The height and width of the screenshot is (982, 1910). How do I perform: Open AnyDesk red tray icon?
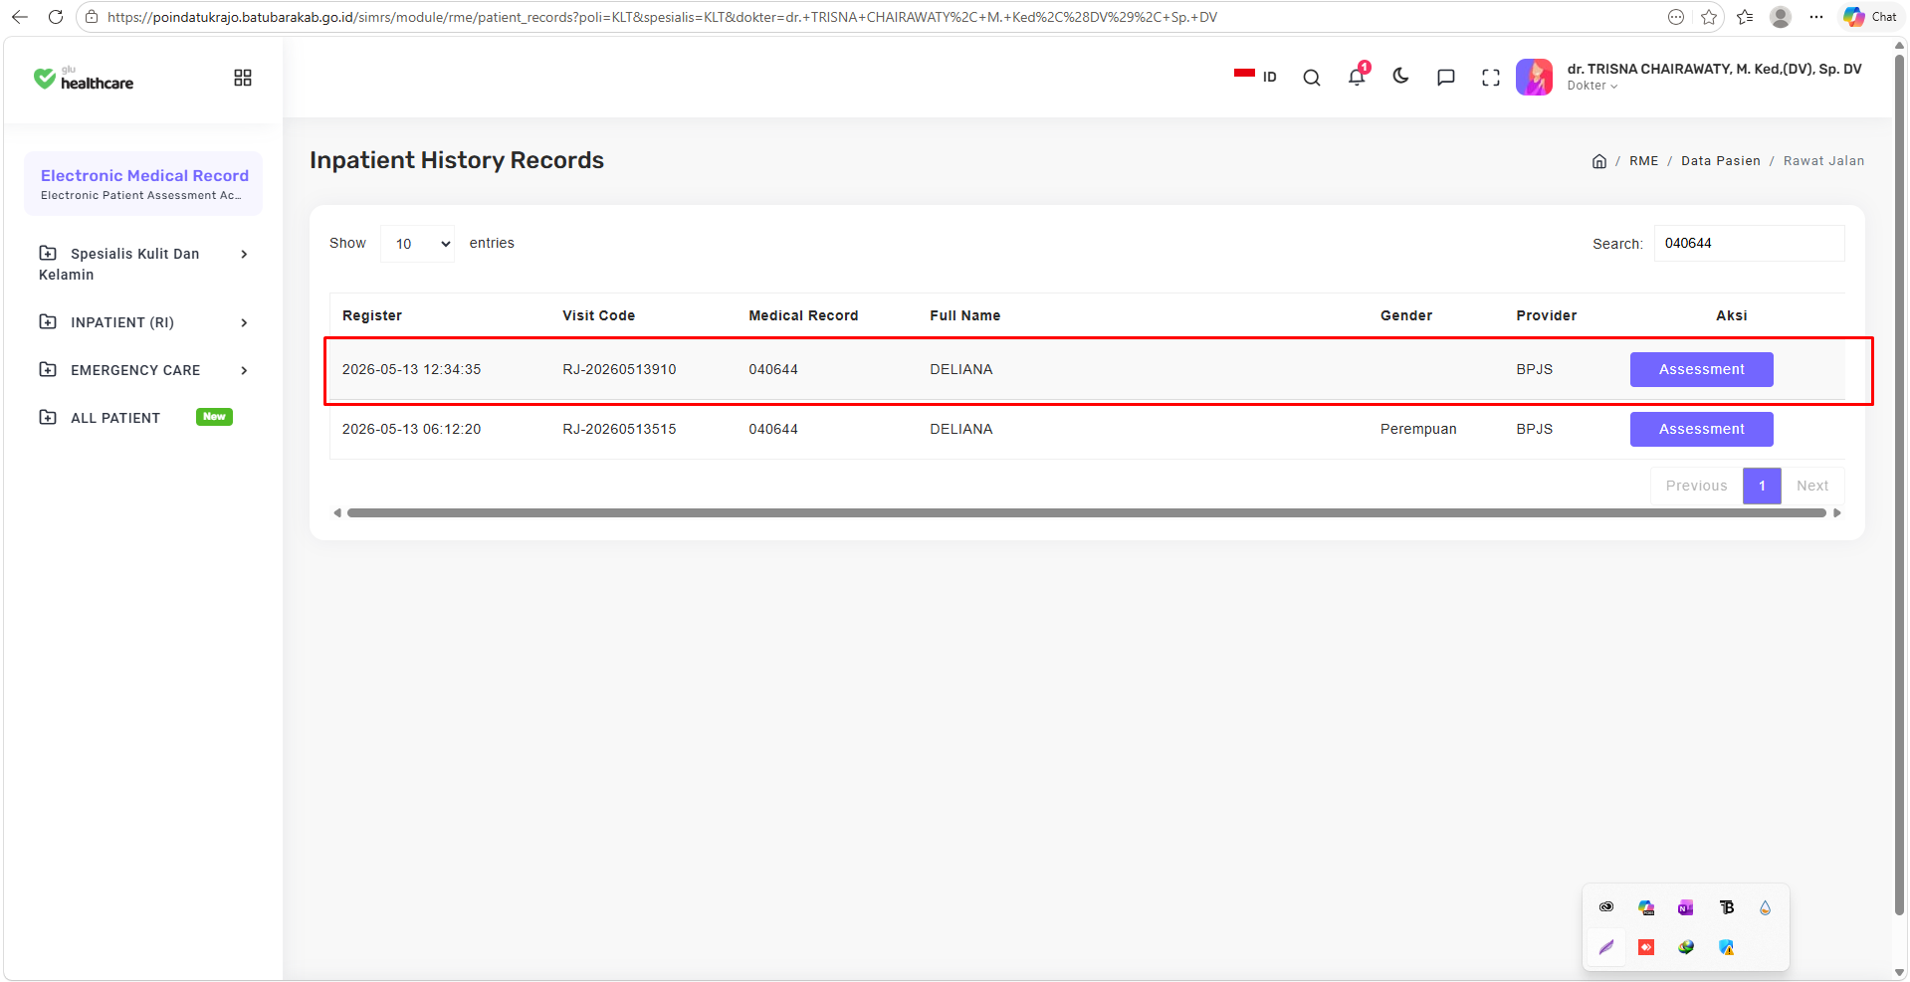(1646, 947)
